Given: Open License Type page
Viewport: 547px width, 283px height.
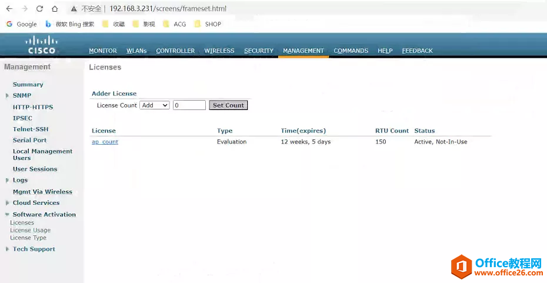Looking at the screenshot, I should 28,238.
